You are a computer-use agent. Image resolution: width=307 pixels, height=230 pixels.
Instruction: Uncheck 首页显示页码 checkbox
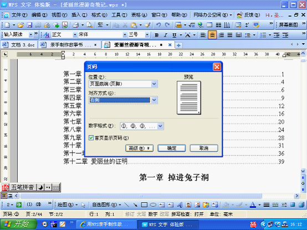pyautogui.click(x=91, y=138)
